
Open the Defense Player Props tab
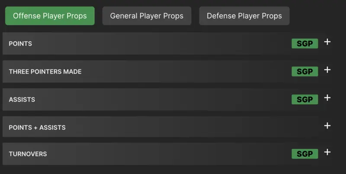point(244,16)
